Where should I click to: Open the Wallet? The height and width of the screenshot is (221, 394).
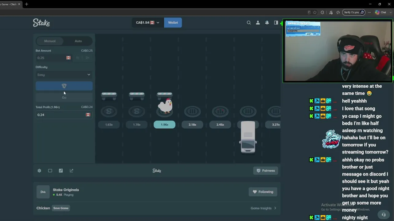tap(173, 22)
